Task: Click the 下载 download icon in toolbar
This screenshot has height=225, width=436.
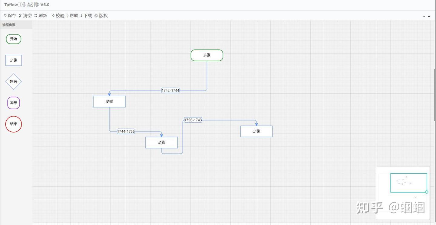Action: point(86,15)
